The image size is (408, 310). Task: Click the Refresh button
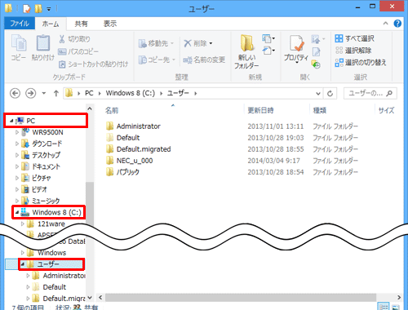(x=330, y=94)
